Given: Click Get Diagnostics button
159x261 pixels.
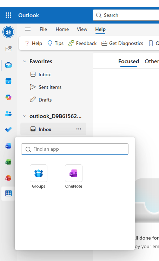Looking at the screenshot, I should (122, 43).
